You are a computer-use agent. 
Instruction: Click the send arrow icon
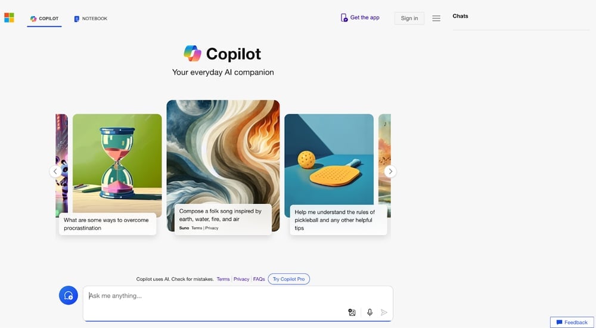pyautogui.click(x=384, y=312)
